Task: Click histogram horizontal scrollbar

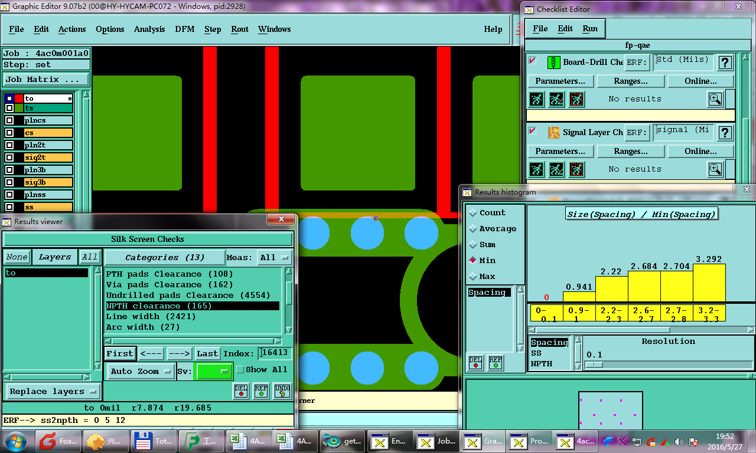Action: coord(641,330)
